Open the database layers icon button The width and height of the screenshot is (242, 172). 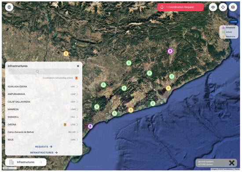tap(233, 7)
